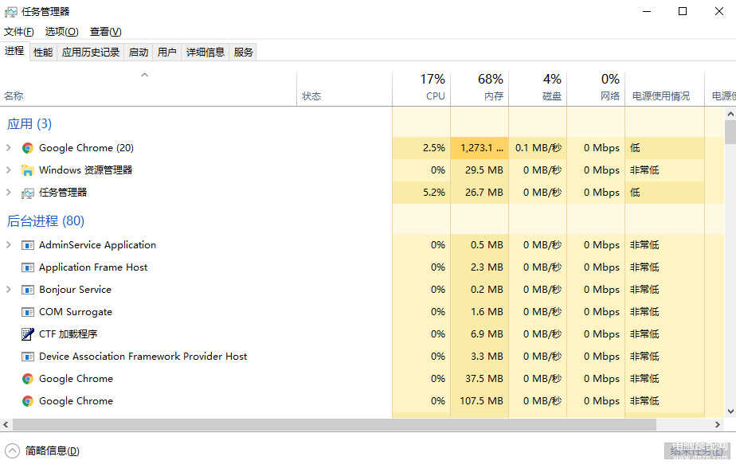Expand the AdminService Application group

coord(9,245)
